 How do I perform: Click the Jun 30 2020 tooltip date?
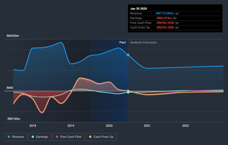click(x=139, y=9)
